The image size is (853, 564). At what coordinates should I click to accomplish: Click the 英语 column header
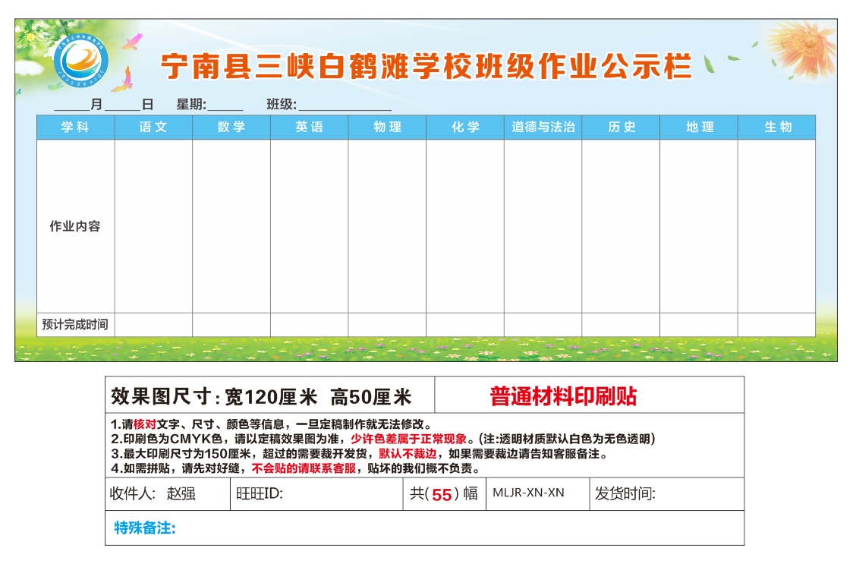[309, 127]
